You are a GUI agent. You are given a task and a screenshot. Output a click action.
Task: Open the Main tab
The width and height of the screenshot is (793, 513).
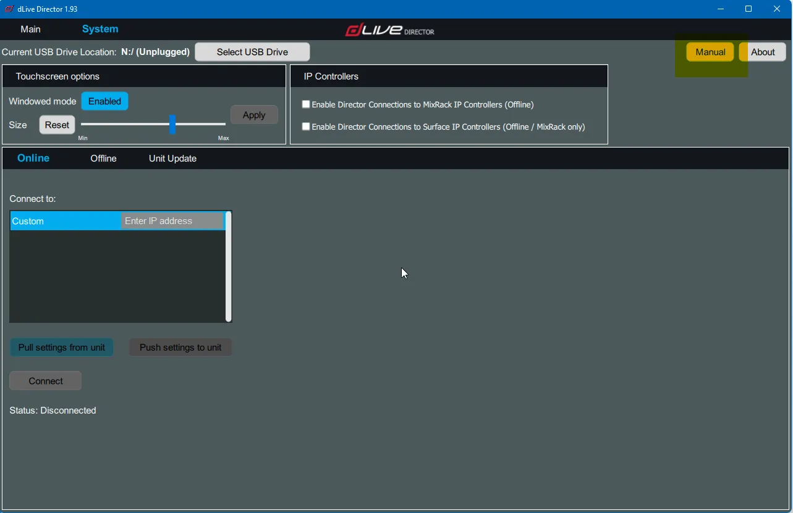pyautogui.click(x=30, y=29)
